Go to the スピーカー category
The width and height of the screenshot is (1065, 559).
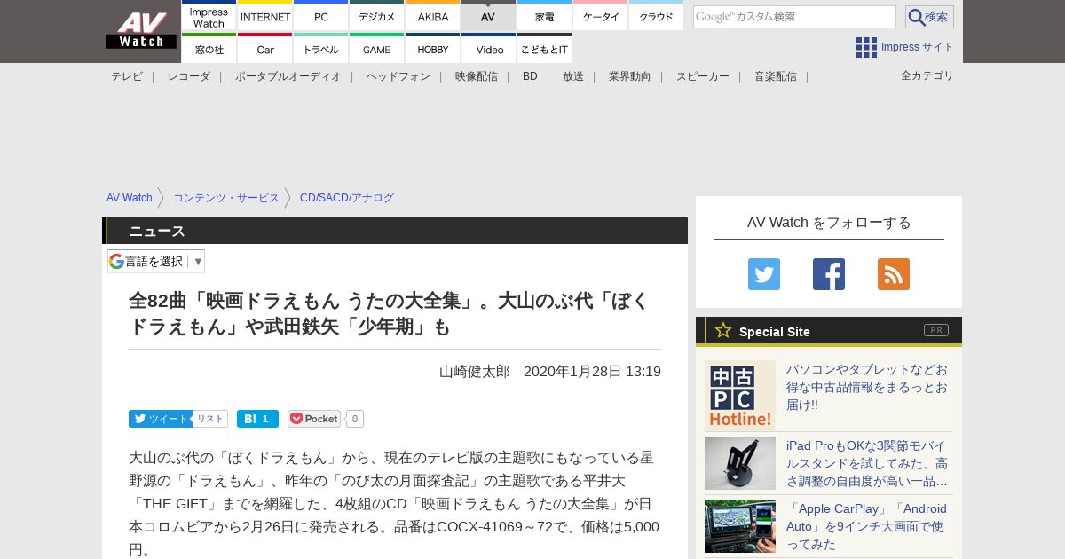703,76
